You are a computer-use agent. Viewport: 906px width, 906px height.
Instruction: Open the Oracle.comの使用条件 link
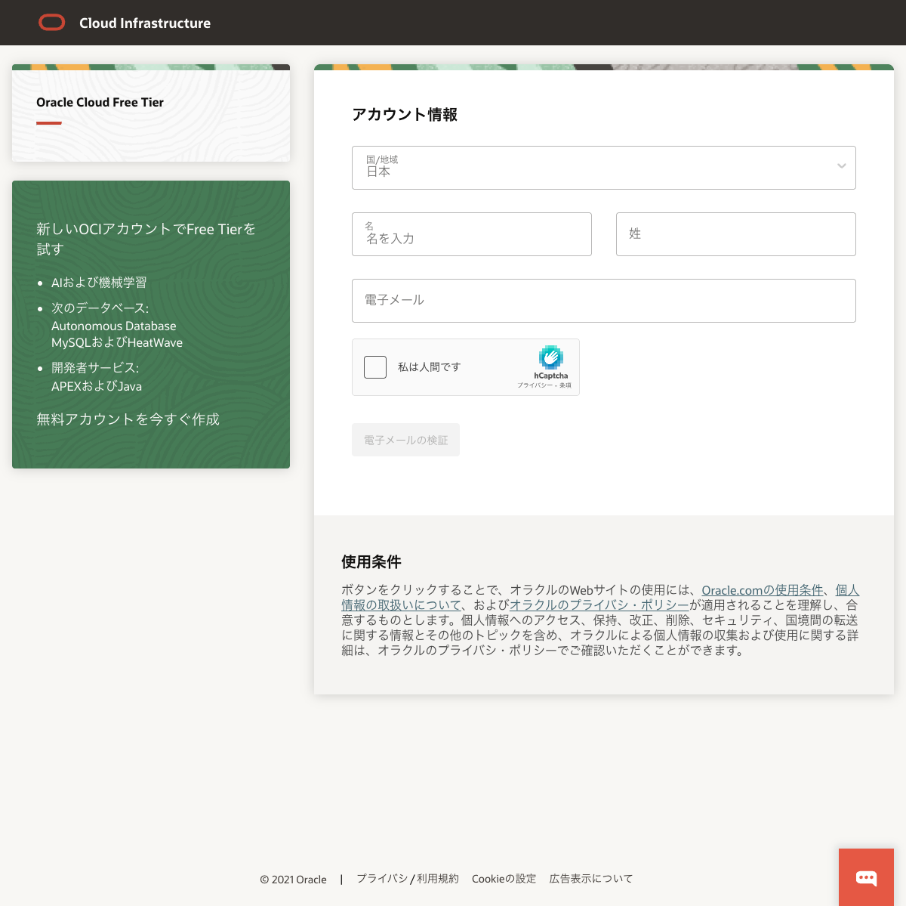point(762,590)
